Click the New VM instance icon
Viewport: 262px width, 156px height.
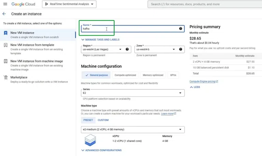coord(5,33)
